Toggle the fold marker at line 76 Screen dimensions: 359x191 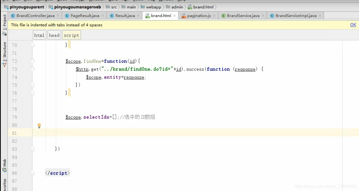tap(32, 93)
